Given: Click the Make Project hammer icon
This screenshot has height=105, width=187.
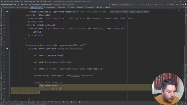Looking at the screenshot, I should 109,4.
